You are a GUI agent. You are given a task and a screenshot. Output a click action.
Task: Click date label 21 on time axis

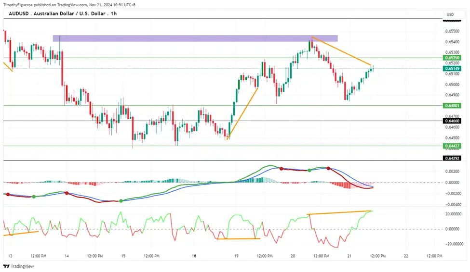349,256
